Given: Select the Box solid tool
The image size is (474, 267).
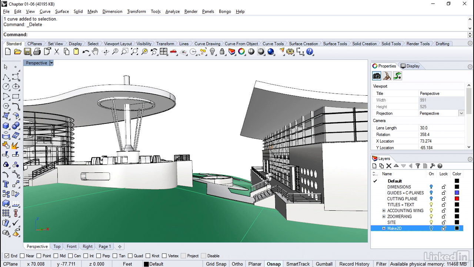Looking at the screenshot, I should [x=6, y=126].
